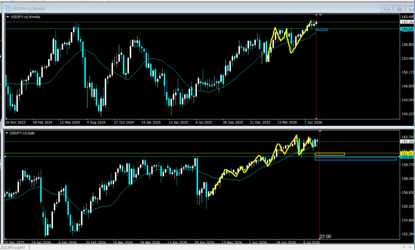Click the 12 May 2024 date on the Weekly axis

click(x=70, y=122)
